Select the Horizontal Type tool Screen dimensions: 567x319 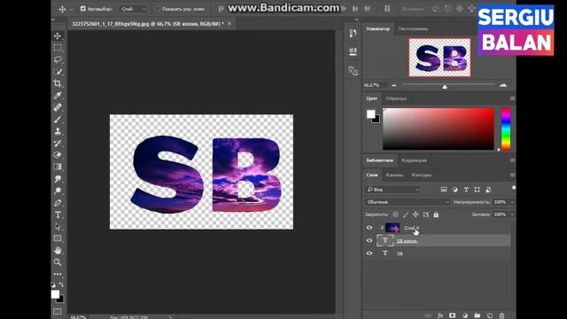pyautogui.click(x=58, y=214)
